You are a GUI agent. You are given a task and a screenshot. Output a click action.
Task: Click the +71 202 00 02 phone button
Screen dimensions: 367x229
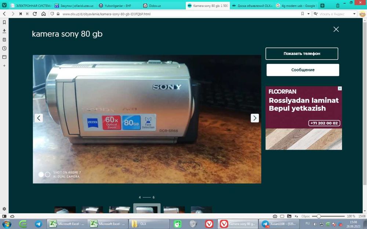click(324, 123)
